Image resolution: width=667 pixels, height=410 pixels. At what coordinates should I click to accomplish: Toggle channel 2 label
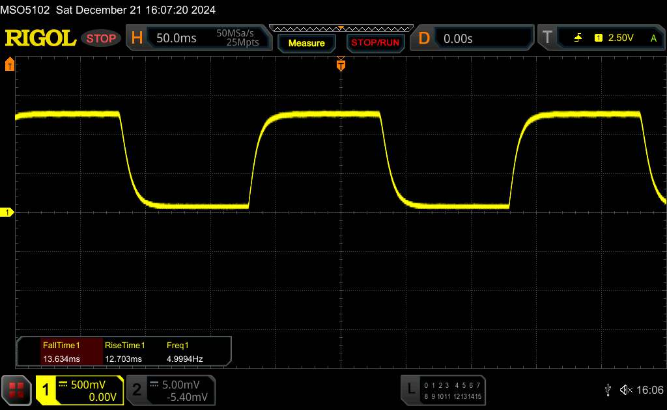137,390
